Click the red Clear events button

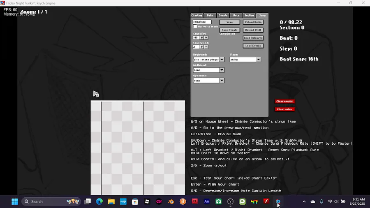284,101
